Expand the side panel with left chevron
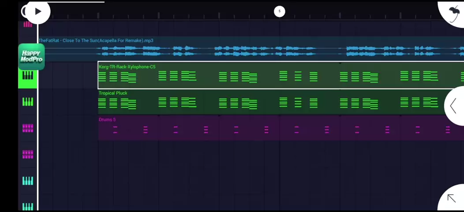This screenshot has width=464, height=212. tap(453, 106)
